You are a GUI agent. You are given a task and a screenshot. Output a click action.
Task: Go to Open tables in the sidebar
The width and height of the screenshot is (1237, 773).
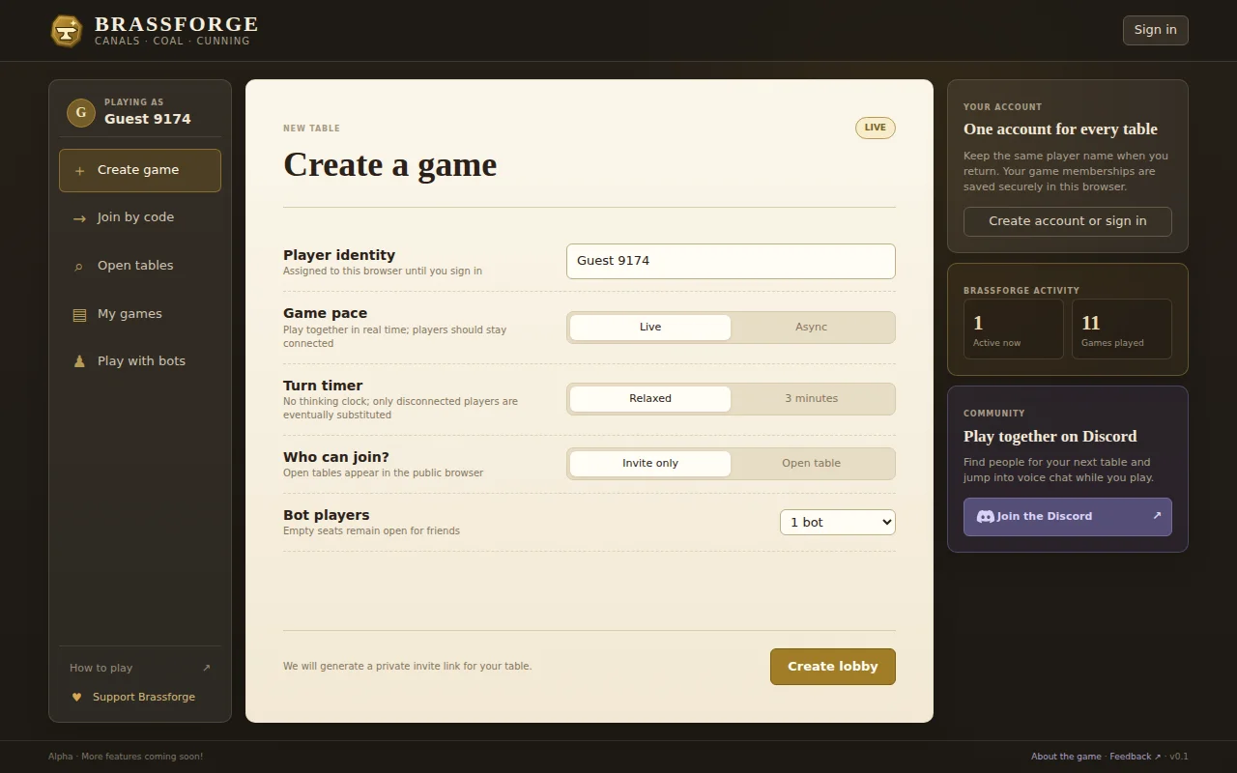(x=140, y=266)
